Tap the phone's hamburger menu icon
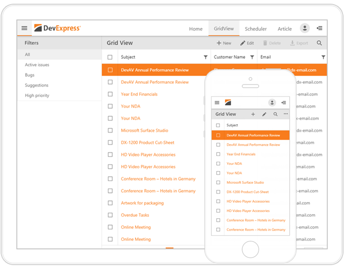The height and width of the screenshot is (266, 344). (217, 103)
